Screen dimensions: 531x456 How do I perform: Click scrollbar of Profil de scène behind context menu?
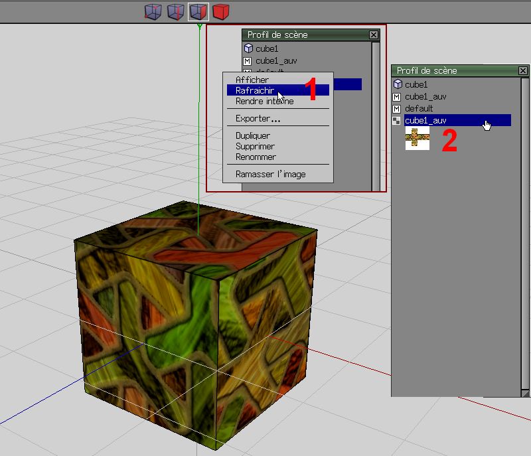pyautogui.click(x=375, y=116)
